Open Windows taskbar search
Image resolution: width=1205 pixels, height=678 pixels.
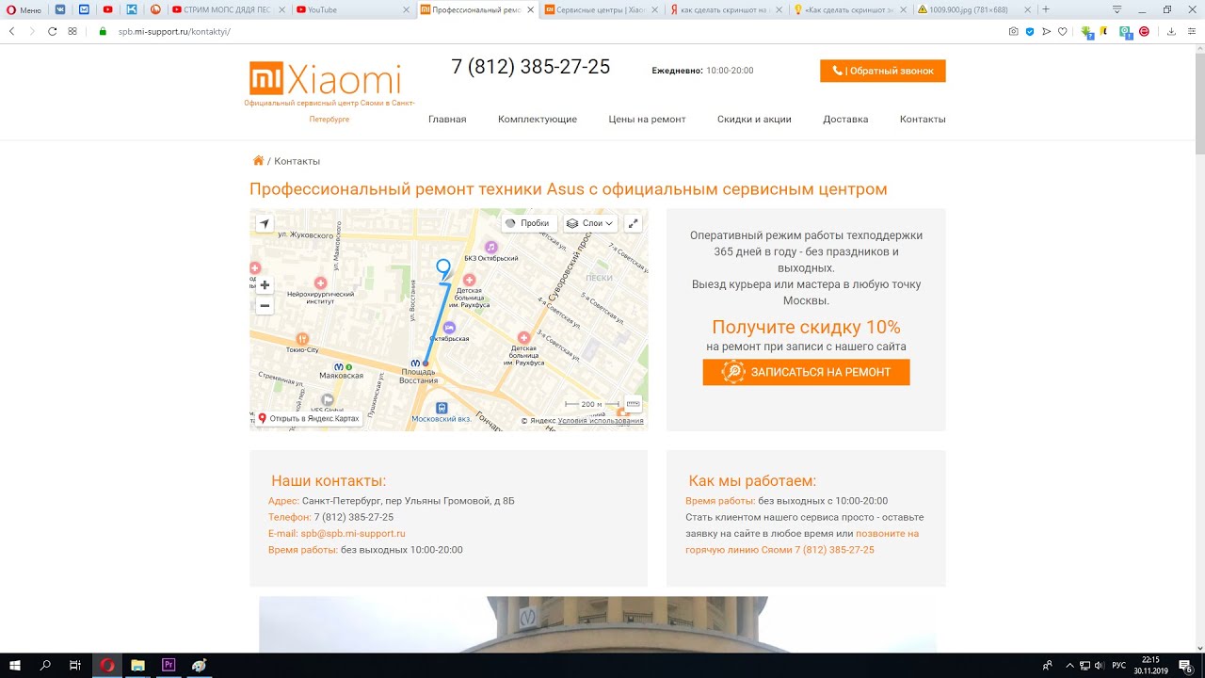tap(45, 665)
